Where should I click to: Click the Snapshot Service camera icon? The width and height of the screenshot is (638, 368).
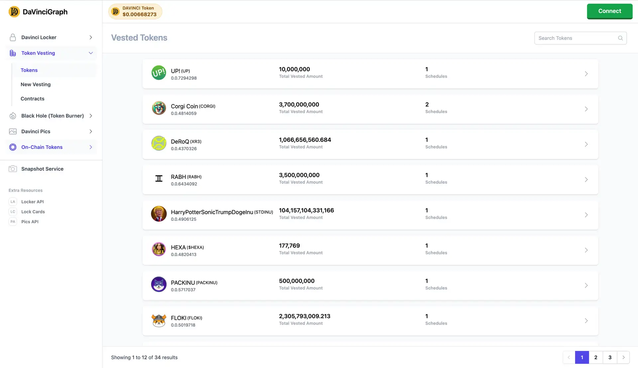click(x=13, y=169)
